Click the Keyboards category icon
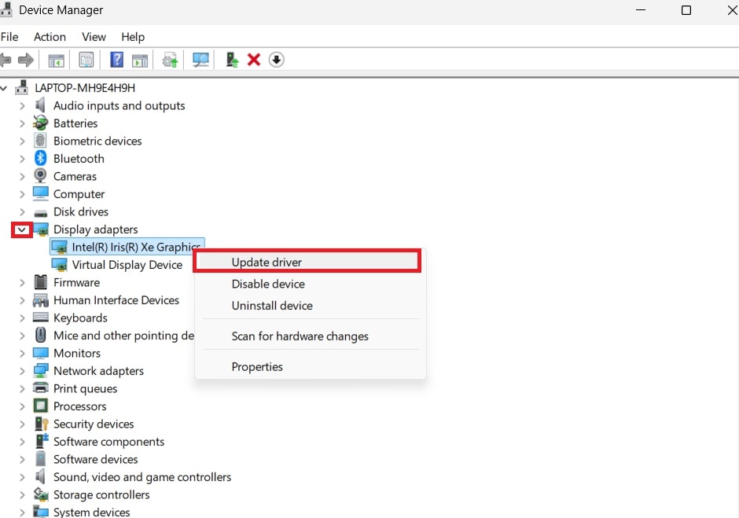Viewport: 739px width, 518px height. (41, 318)
